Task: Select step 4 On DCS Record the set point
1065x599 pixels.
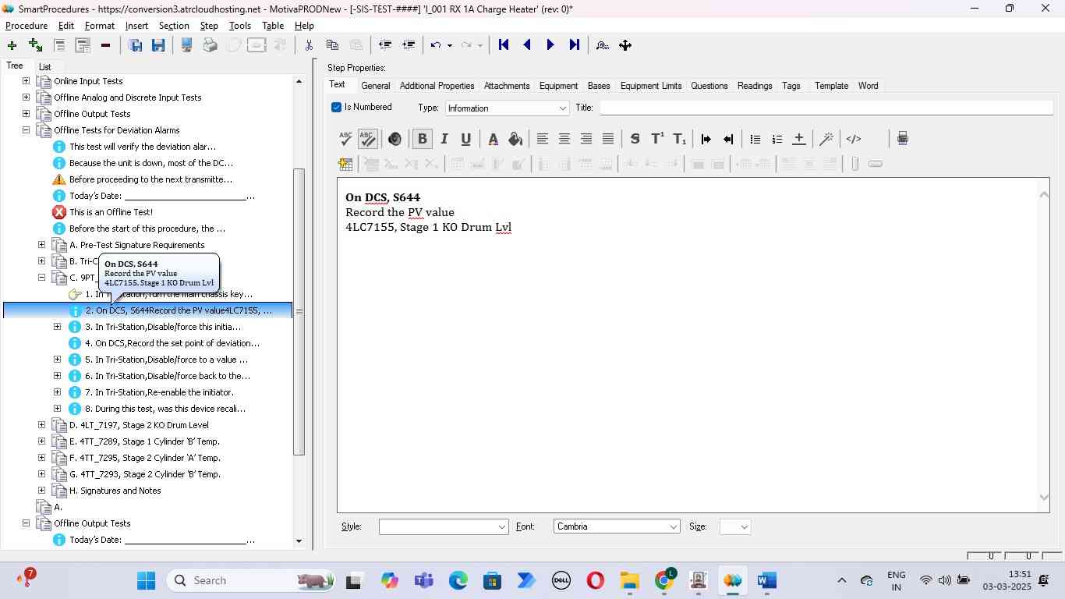Action: click(x=172, y=343)
